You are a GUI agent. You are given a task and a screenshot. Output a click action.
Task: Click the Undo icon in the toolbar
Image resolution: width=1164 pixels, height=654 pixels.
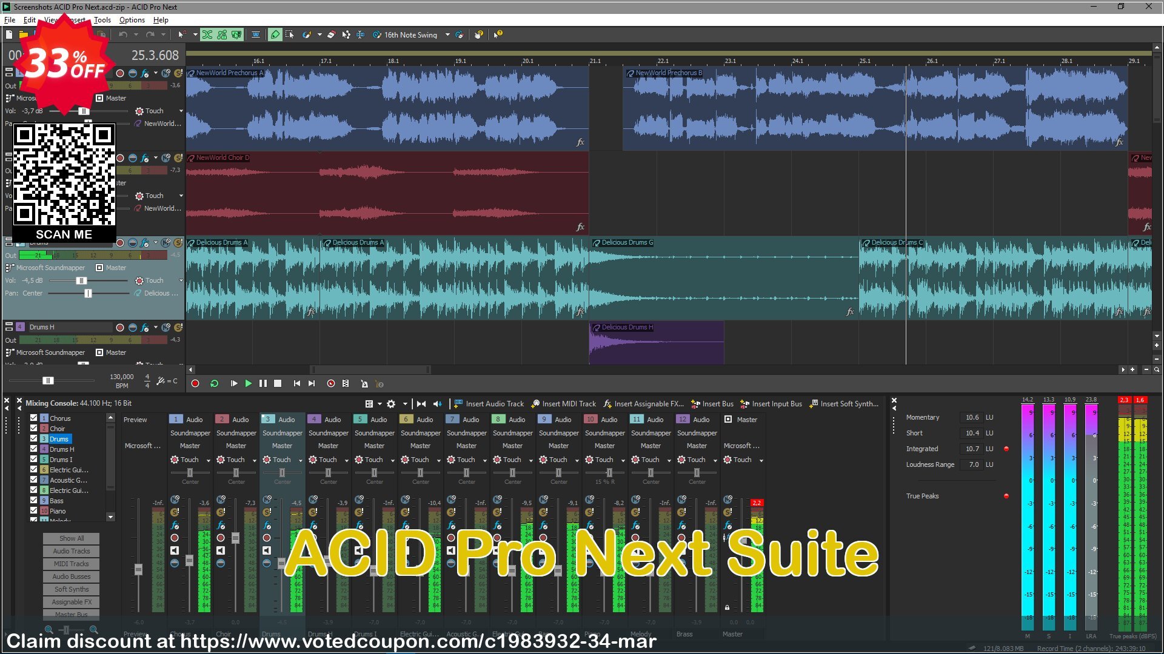click(x=123, y=35)
